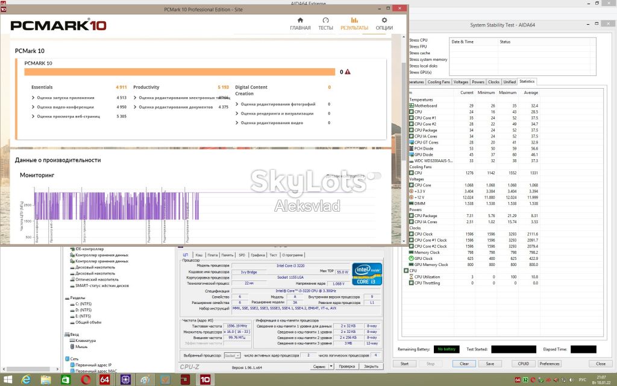617x386 pixels.
Task: Click the Save button in System Stability Test
Action: 490,364
